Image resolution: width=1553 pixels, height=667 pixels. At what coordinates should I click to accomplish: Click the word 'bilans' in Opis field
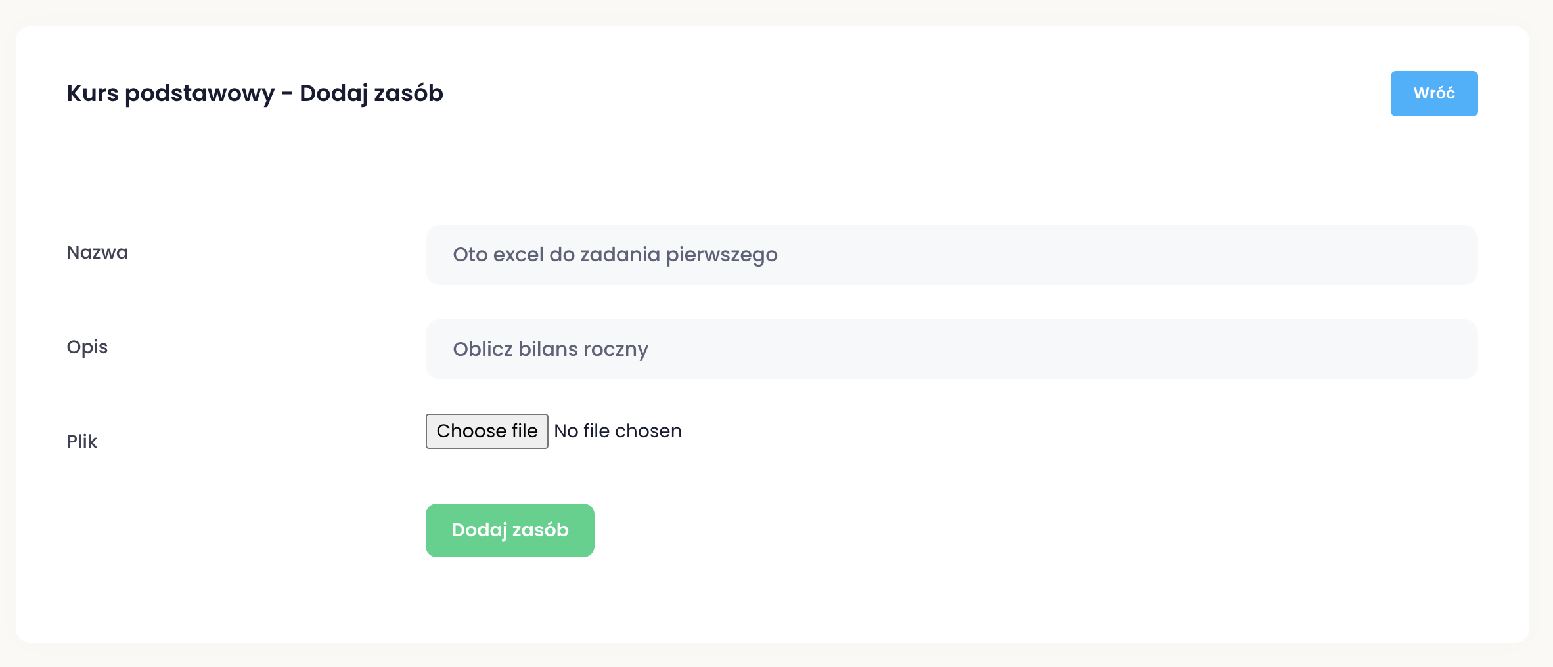point(547,349)
